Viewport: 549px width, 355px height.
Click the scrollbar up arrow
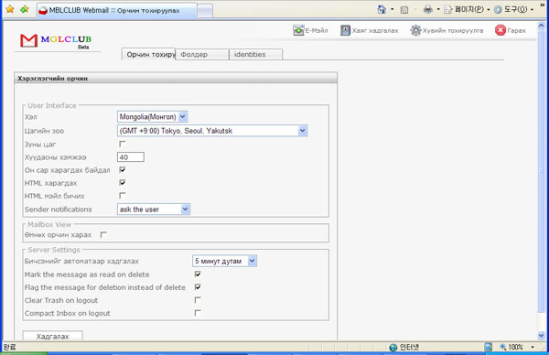click(542, 26)
